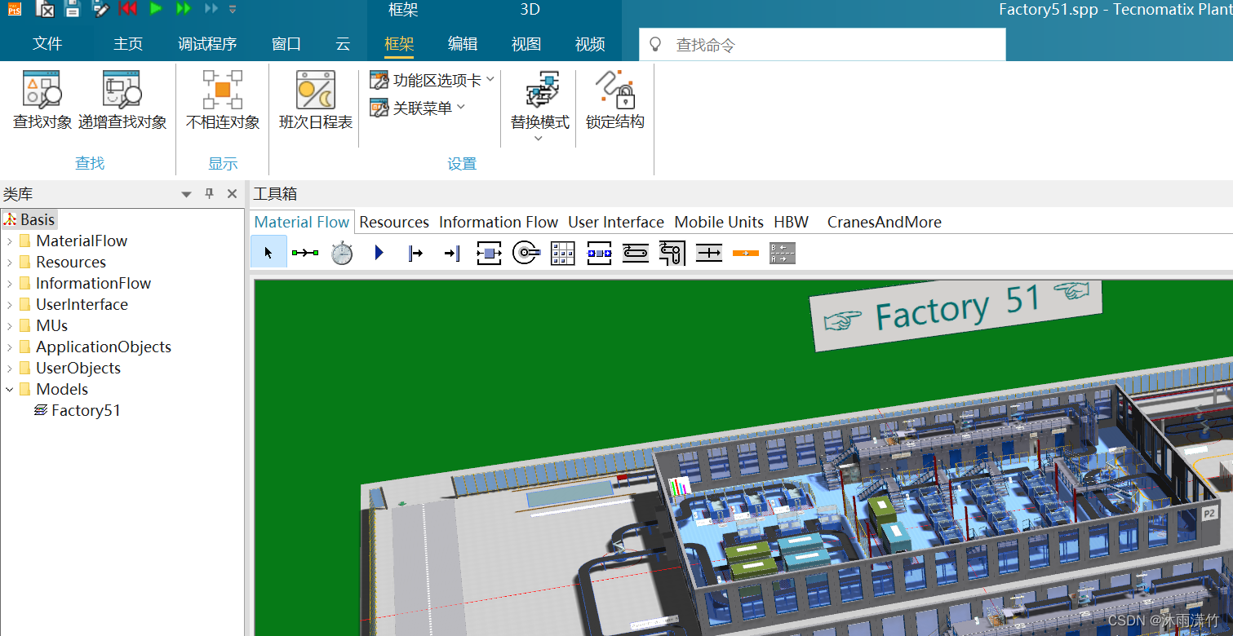Viewport: 1233px width, 636px height.
Task: Open the EventController clock tool
Action: 341,253
